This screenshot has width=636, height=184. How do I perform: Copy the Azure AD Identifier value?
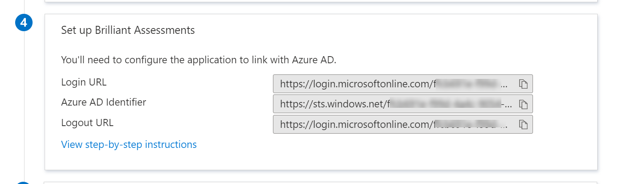pos(523,104)
